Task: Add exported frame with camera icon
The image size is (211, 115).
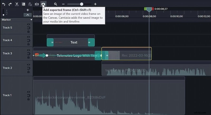Action: (43, 4)
